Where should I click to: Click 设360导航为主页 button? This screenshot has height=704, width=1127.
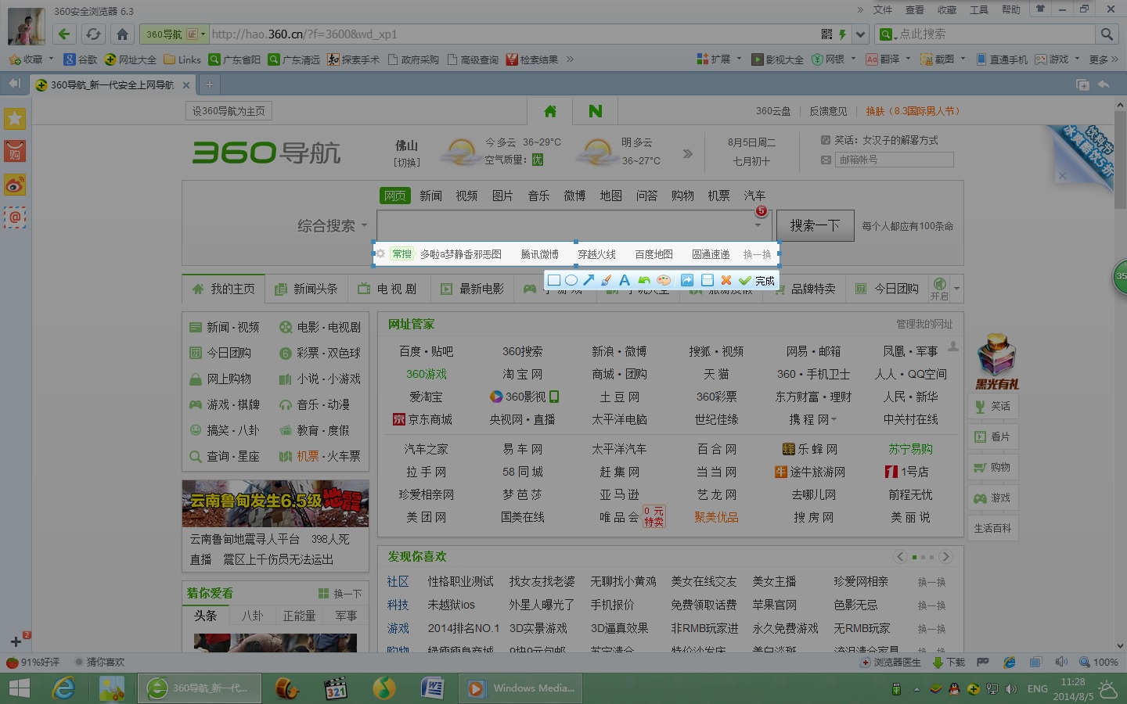tap(229, 111)
